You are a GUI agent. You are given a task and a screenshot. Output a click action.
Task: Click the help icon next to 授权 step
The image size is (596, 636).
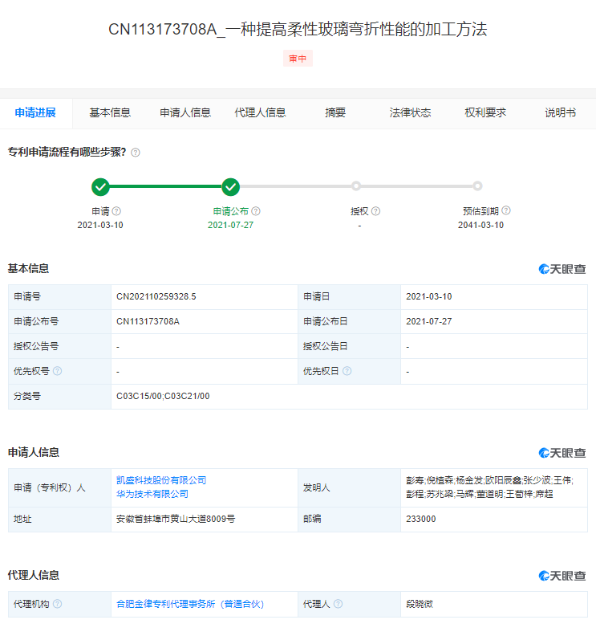(x=375, y=211)
